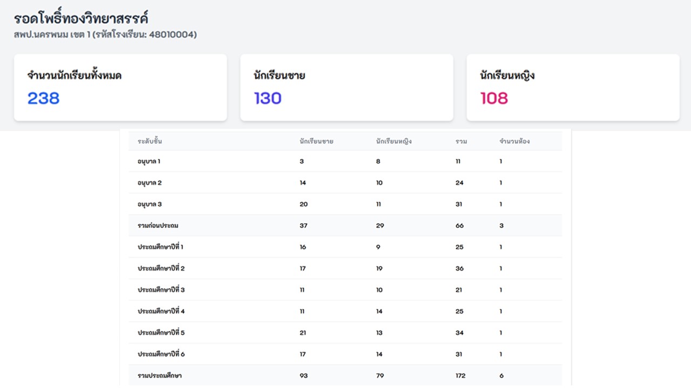Click the total student count 238

tap(44, 98)
